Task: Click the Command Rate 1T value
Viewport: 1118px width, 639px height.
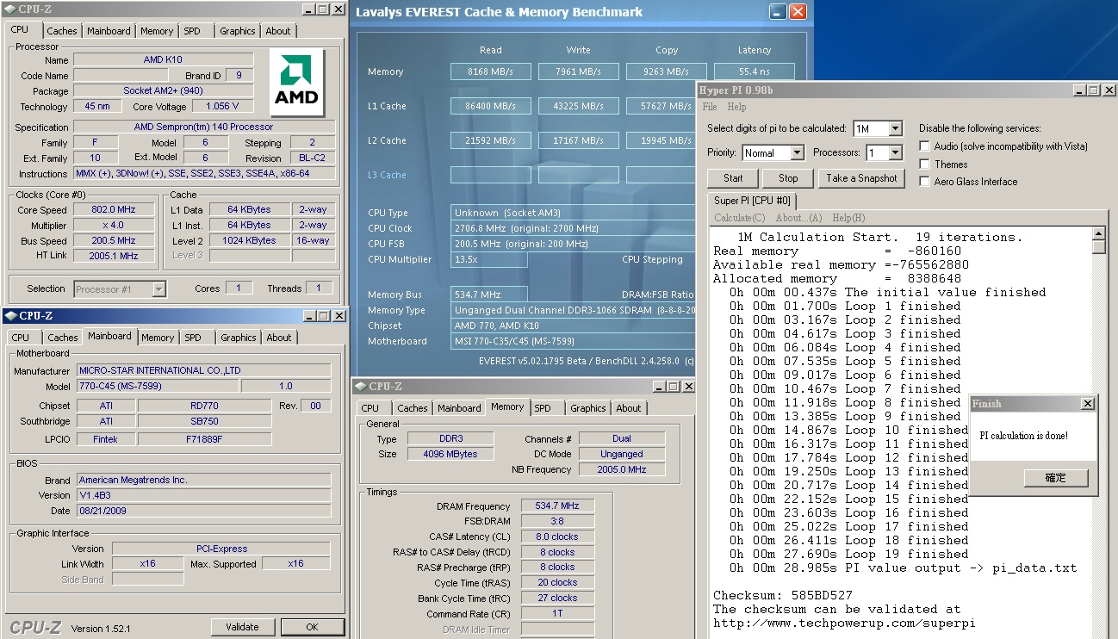Action: pyautogui.click(x=557, y=614)
